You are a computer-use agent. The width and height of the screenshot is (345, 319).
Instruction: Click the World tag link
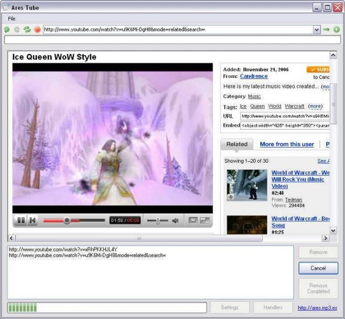point(274,107)
